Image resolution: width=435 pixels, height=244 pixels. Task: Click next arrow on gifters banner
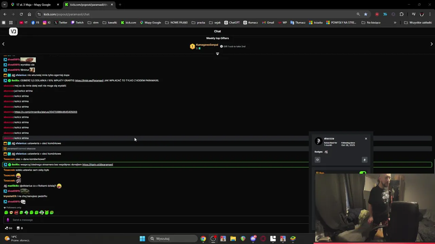click(432, 44)
